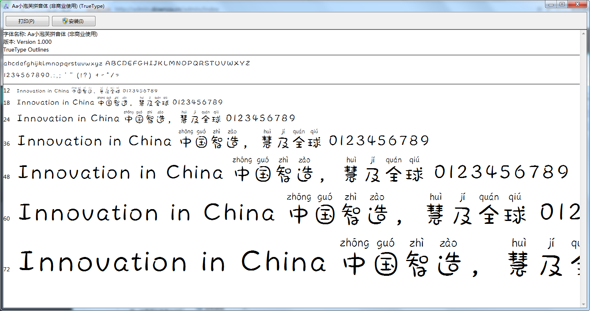
Task: Click the lowercase and uppercase alphabet sample line
Action: click(x=127, y=63)
